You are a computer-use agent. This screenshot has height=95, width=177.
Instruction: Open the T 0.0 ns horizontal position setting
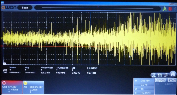tap(144, 85)
